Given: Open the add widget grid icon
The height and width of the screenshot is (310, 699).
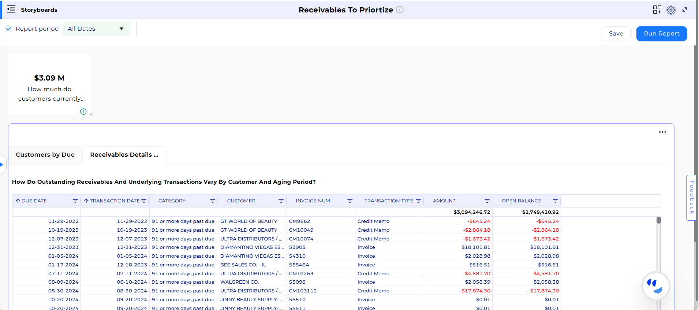Looking at the screenshot, I should tap(657, 10).
